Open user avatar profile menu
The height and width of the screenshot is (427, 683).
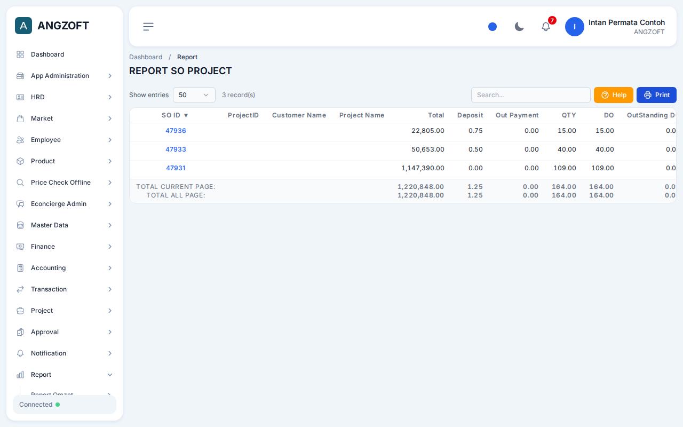point(575,27)
